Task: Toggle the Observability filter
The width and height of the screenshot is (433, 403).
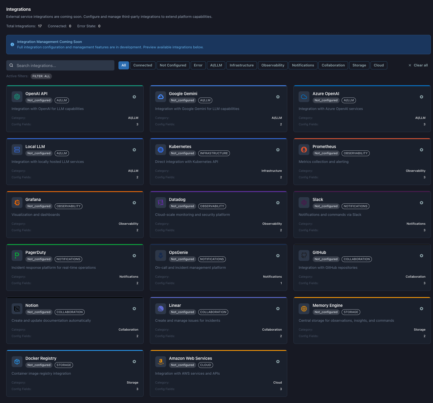Action: 273,65
